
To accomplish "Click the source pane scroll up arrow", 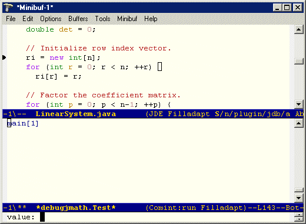I will point(298,30).
